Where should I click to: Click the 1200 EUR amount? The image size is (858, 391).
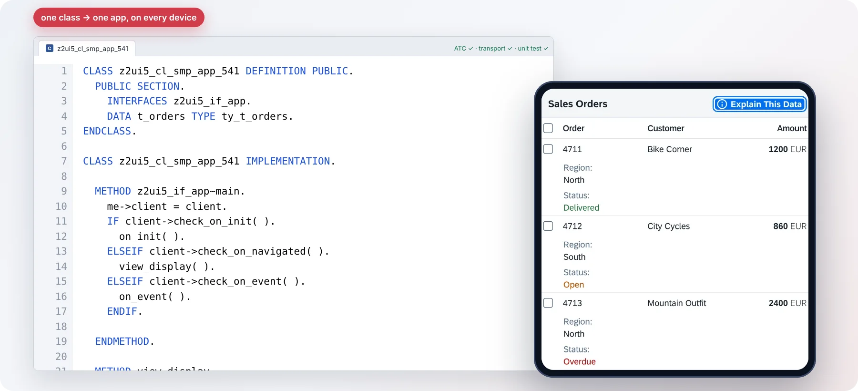(x=787, y=149)
